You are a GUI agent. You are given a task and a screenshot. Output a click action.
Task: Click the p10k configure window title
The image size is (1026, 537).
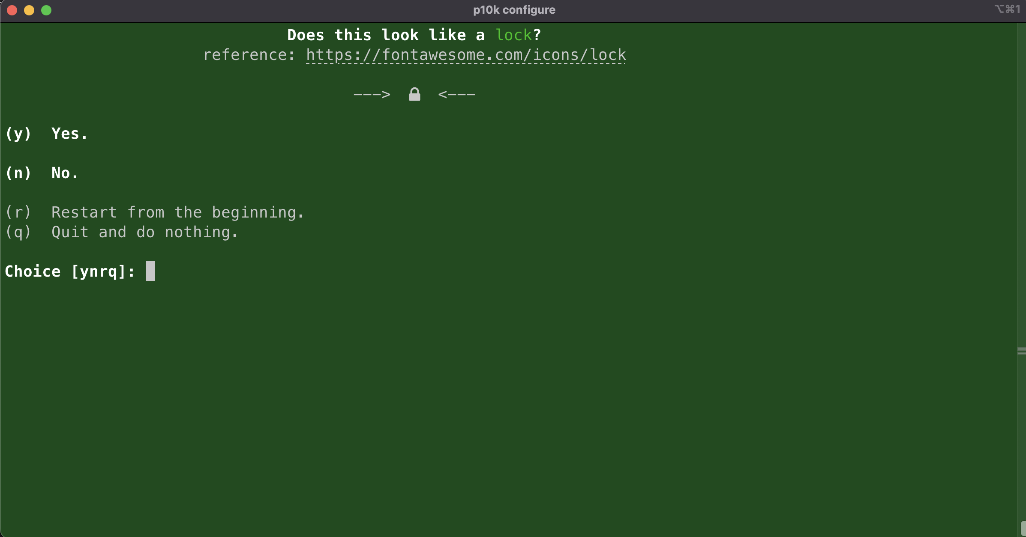[x=514, y=10]
